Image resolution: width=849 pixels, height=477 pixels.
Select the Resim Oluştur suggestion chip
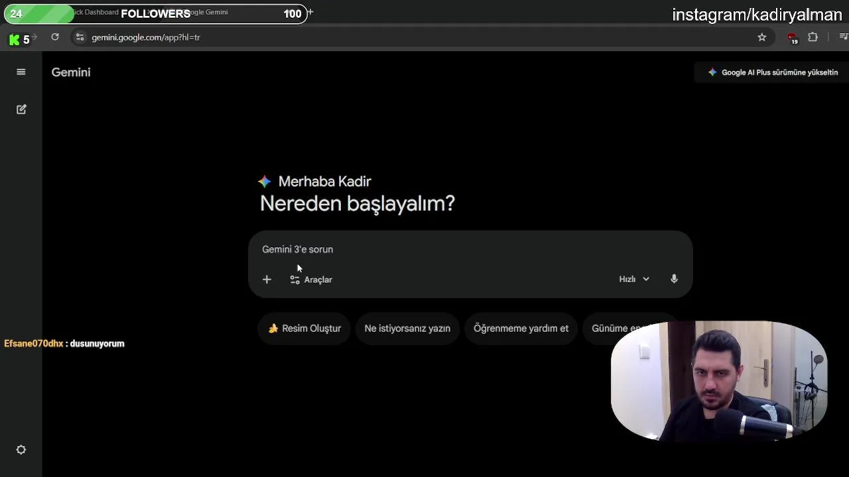coord(304,329)
